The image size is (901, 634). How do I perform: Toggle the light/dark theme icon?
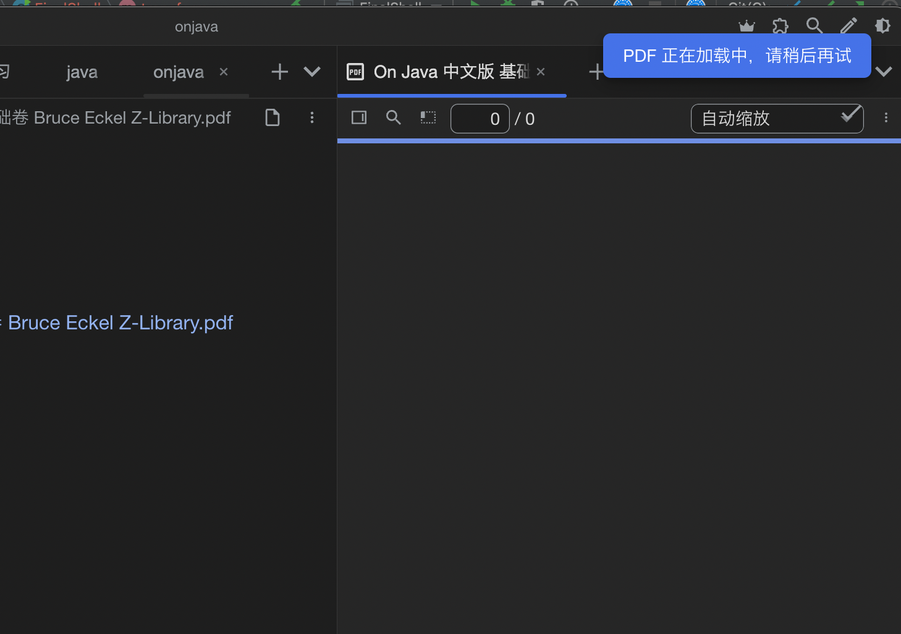pos(882,26)
